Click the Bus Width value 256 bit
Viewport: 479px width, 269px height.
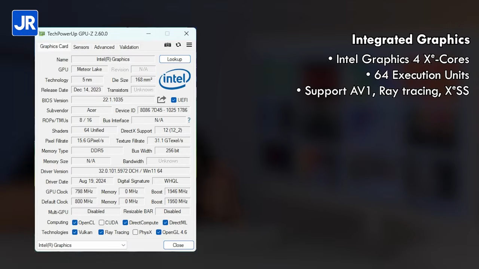pos(173,151)
